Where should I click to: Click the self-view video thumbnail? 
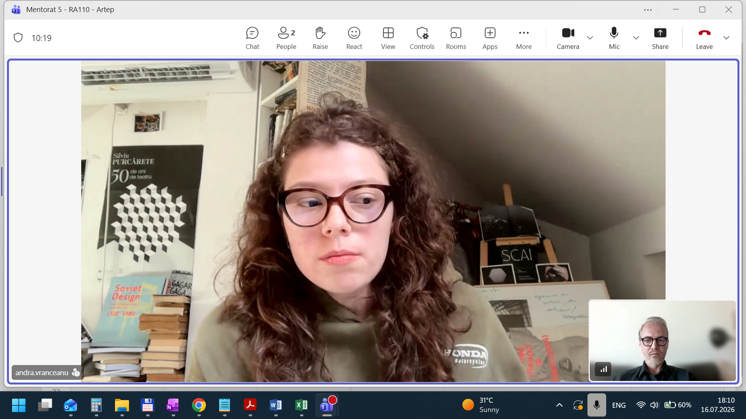[662, 341]
